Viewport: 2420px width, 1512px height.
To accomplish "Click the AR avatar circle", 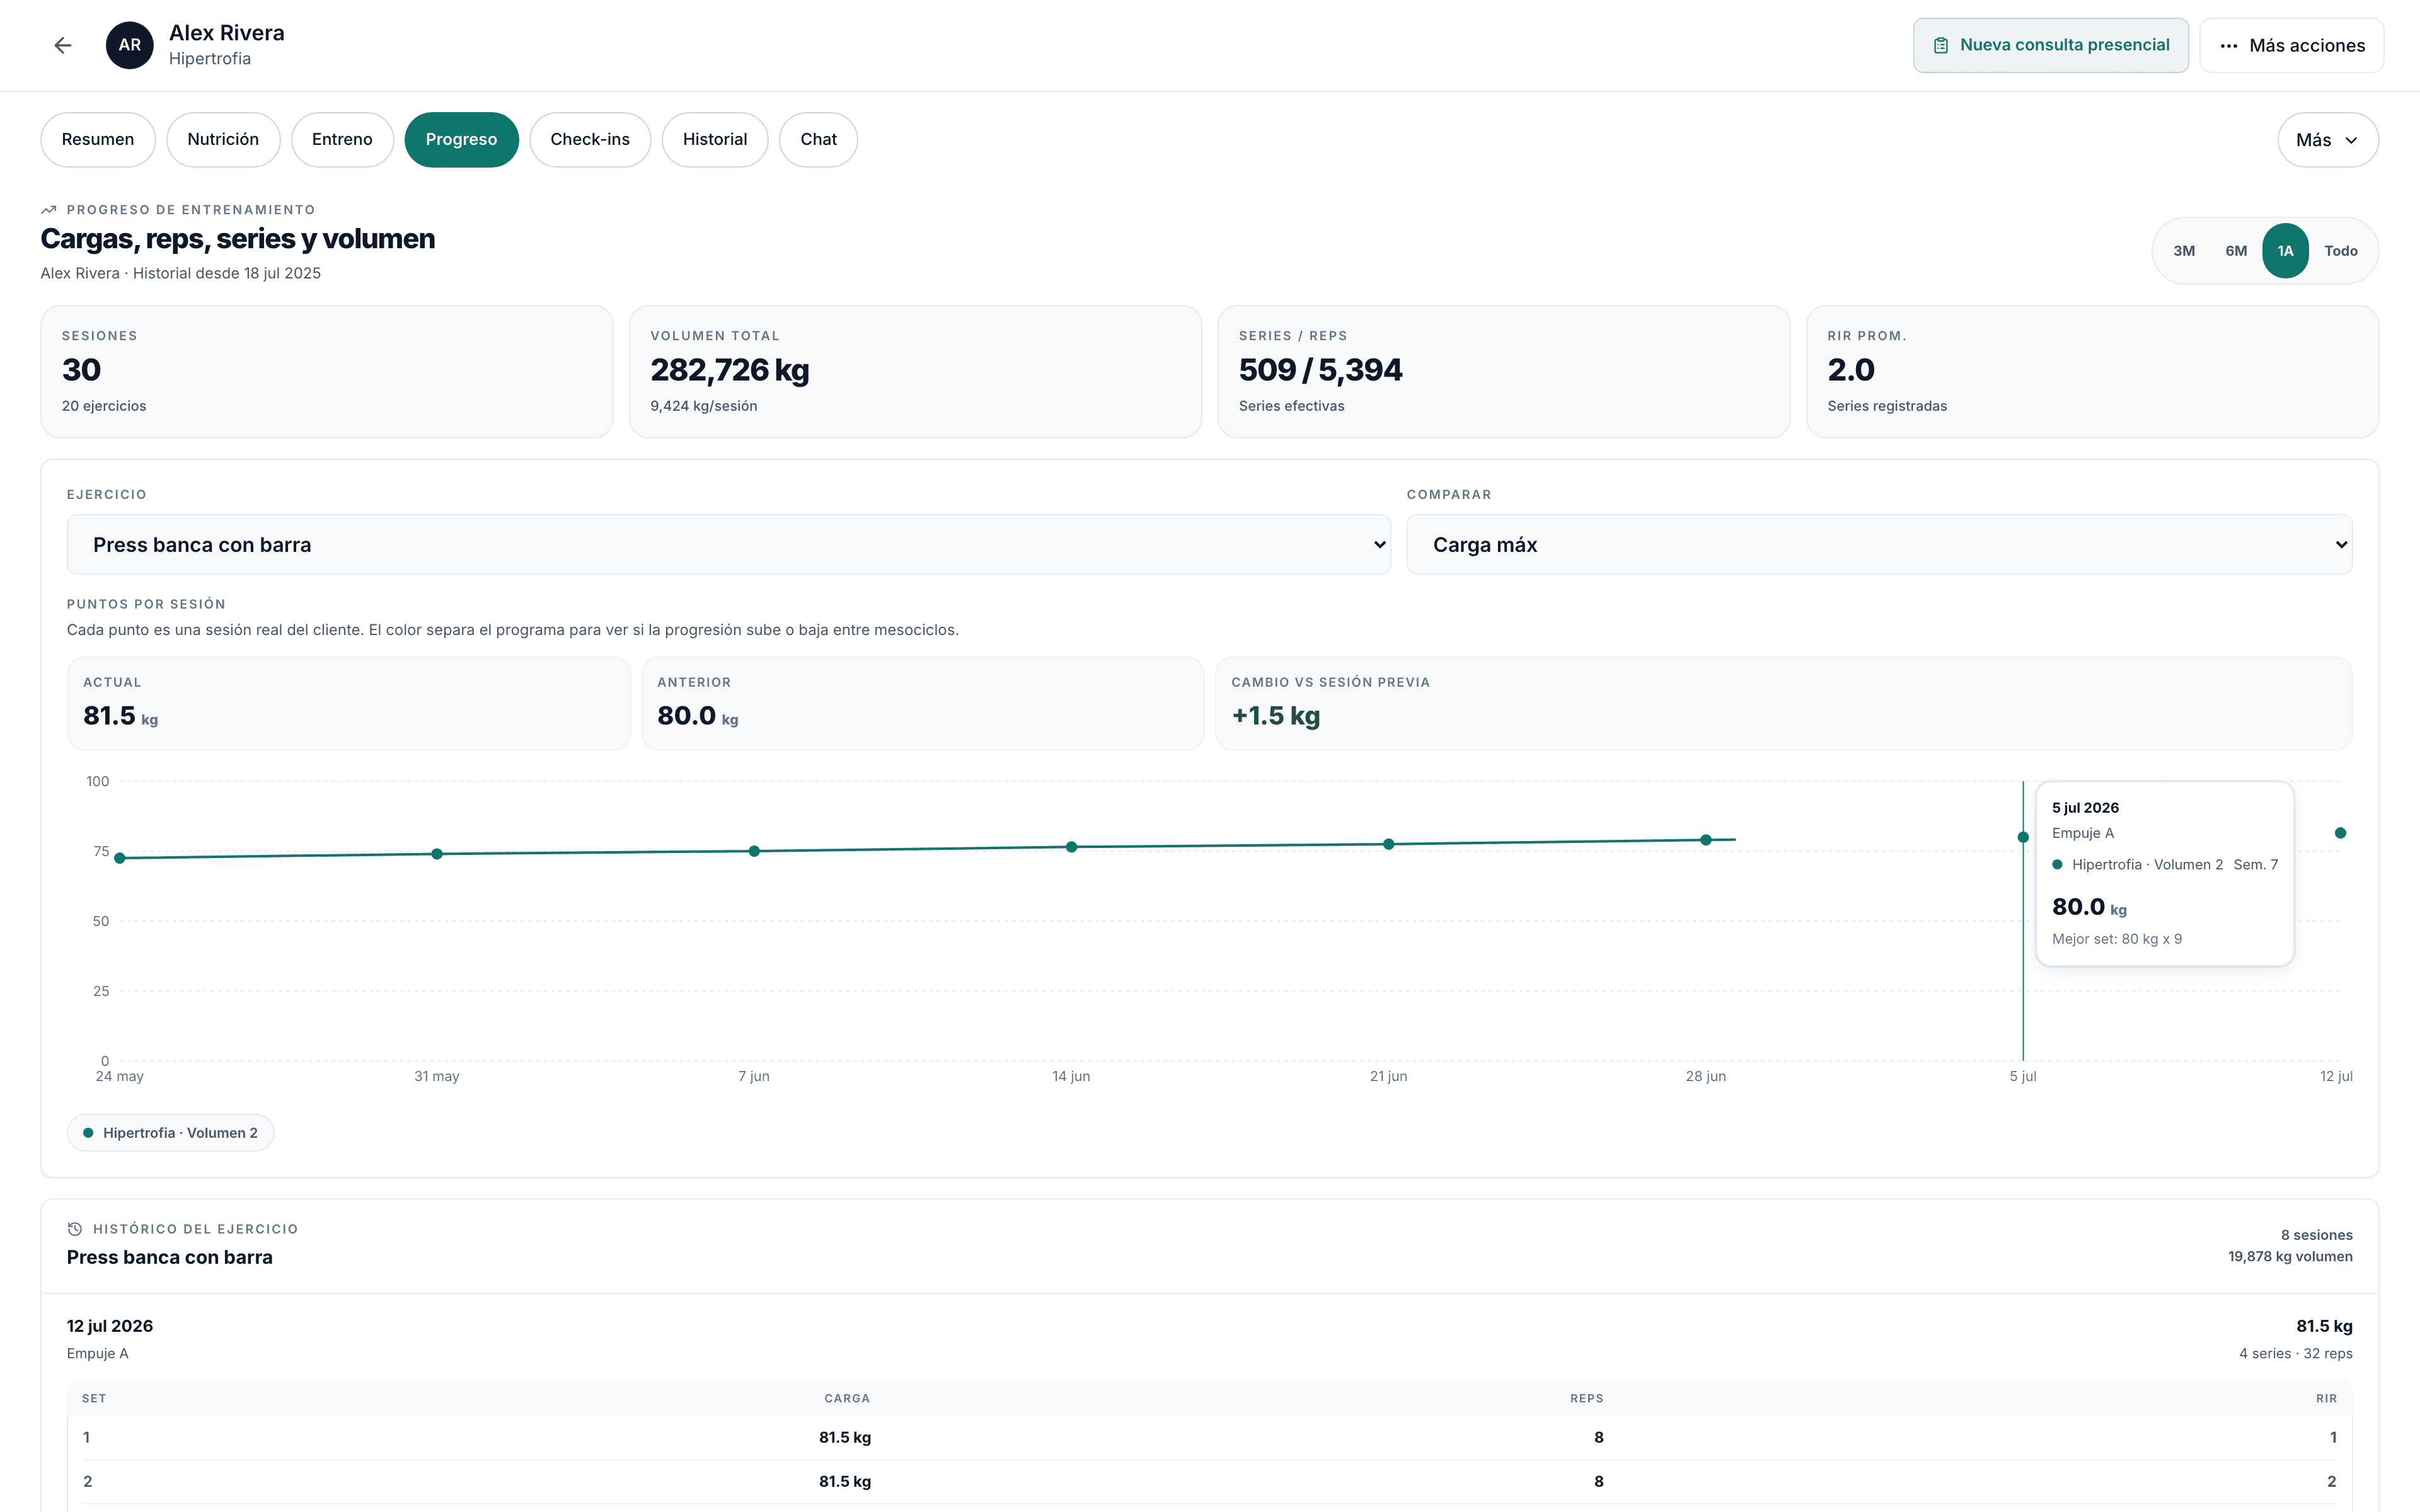I will 130,45.
